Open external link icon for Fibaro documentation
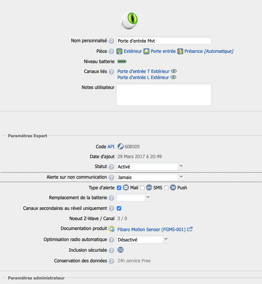This screenshot has height=284, width=262. click(x=190, y=229)
